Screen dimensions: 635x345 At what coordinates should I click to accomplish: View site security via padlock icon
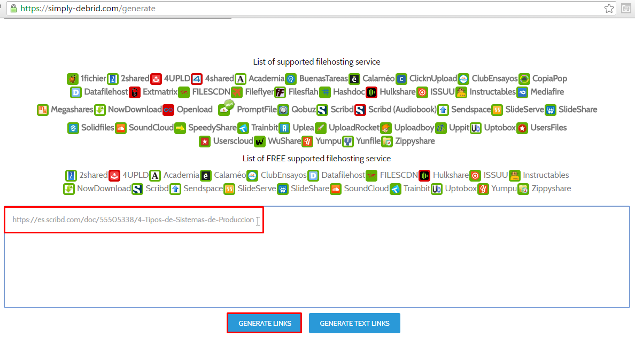[13, 8]
